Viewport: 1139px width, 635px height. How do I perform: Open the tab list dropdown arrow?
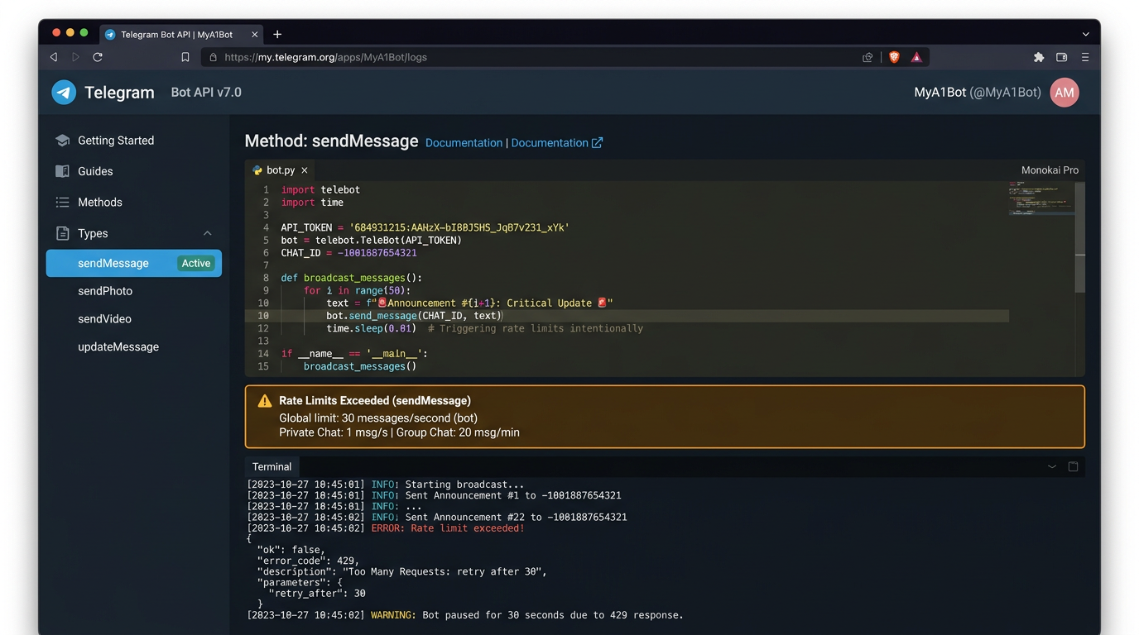coord(1085,34)
